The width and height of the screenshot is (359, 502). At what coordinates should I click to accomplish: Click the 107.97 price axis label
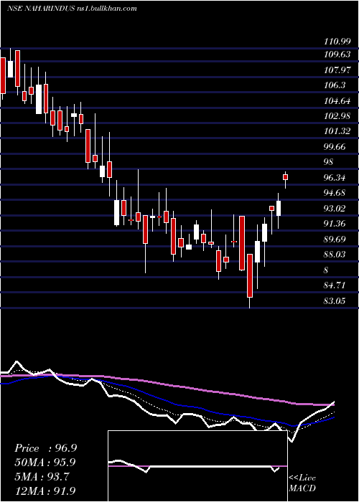tap(337, 70)
